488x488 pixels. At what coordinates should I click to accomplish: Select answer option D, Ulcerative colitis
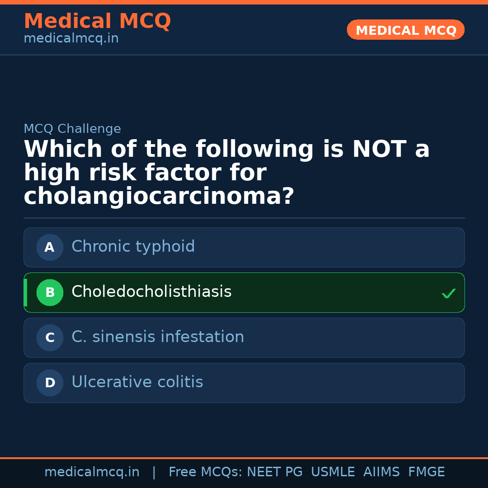(244, 383)
